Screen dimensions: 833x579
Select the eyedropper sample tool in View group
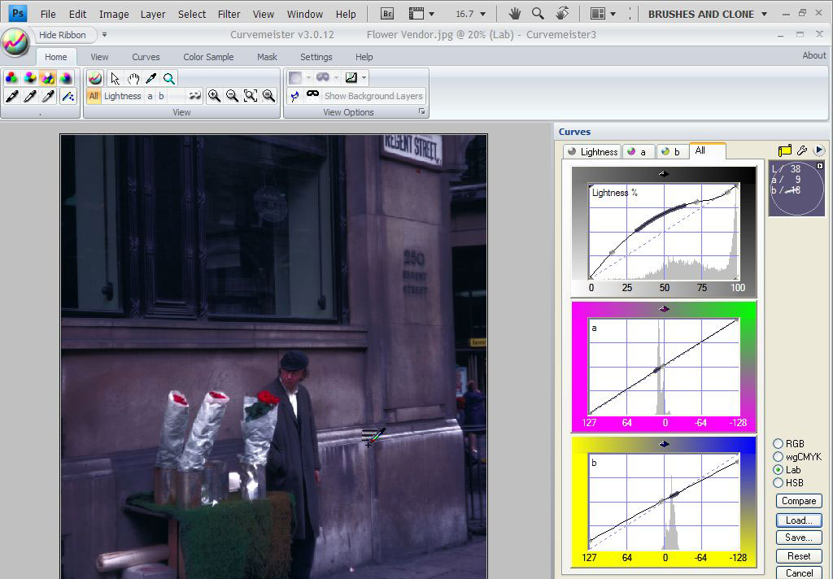coord(150,79)
